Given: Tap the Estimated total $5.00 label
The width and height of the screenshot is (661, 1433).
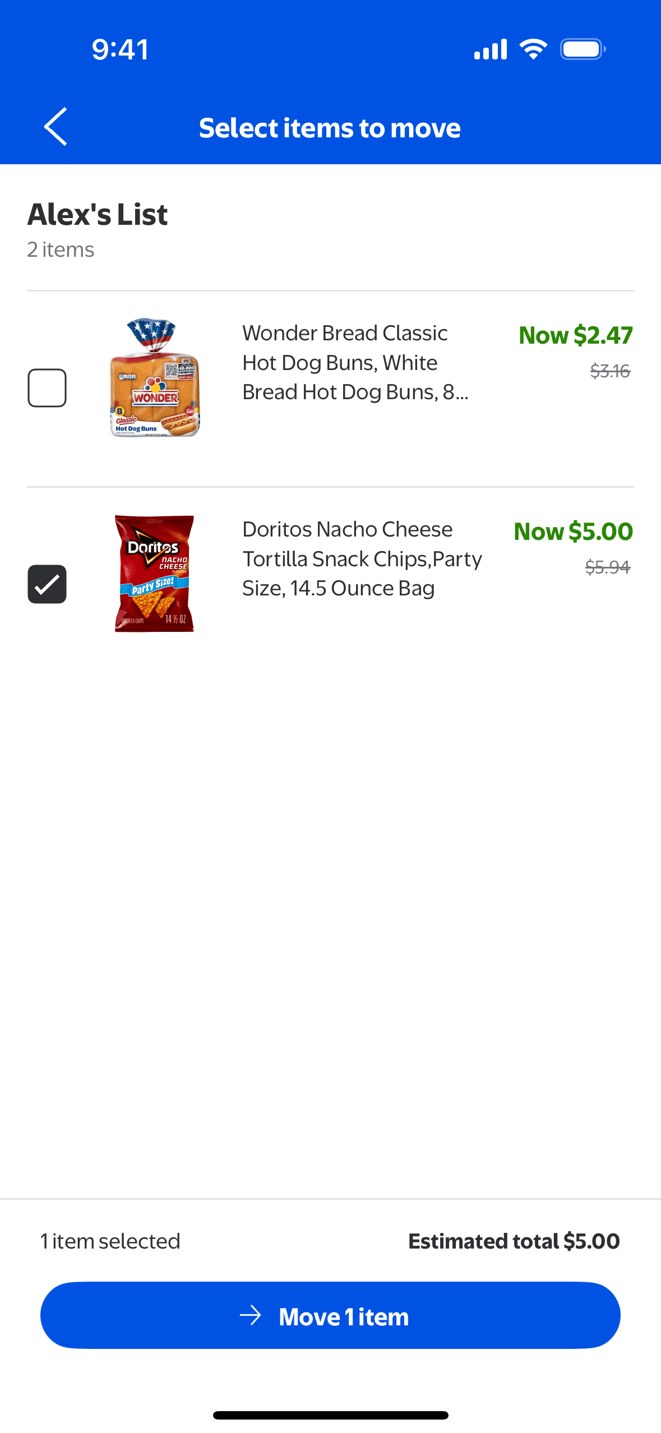Looking at the screenshot, I should [x=514, y=1241].
